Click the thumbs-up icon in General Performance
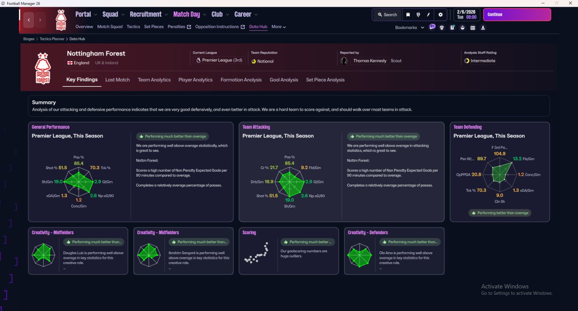Screen dimensions: 578x311 coord(141,136)
